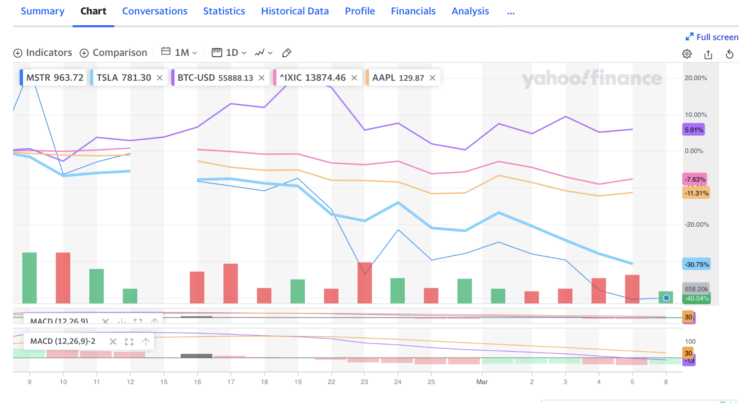
Task: Switch to the Historical Data tab
Action: coord(295,11)
